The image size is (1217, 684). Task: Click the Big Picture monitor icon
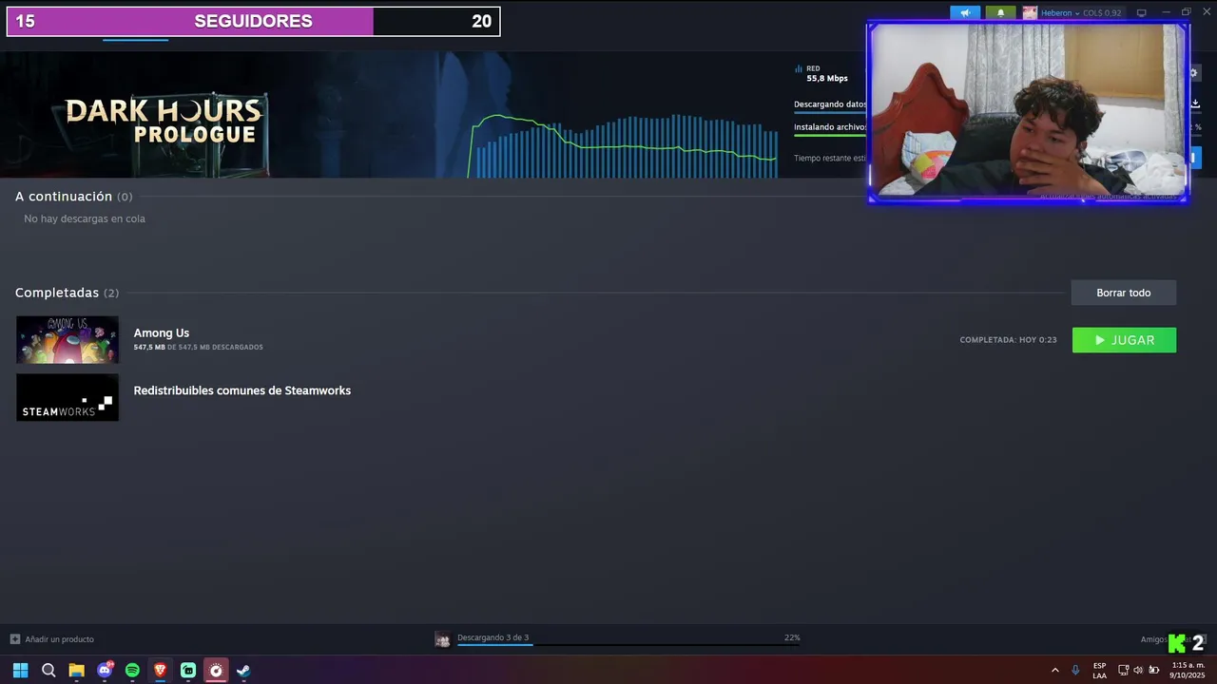1142,12
